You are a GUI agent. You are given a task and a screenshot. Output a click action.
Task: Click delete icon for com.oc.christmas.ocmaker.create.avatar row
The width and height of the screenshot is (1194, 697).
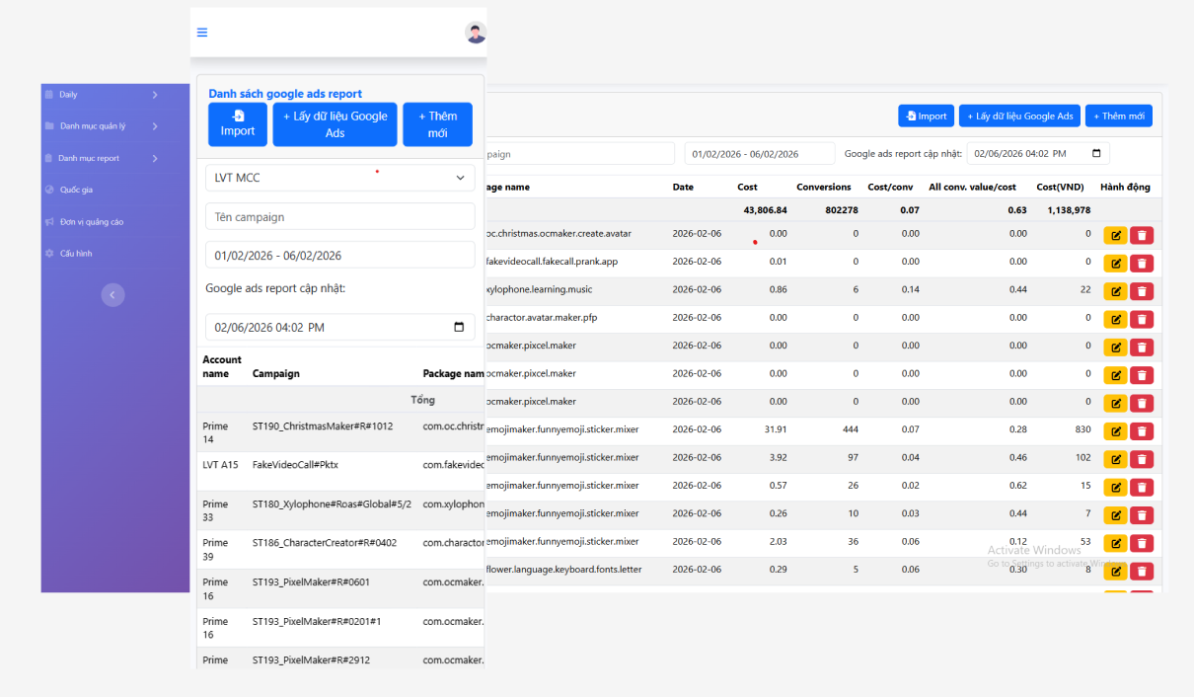point(1142,235)
